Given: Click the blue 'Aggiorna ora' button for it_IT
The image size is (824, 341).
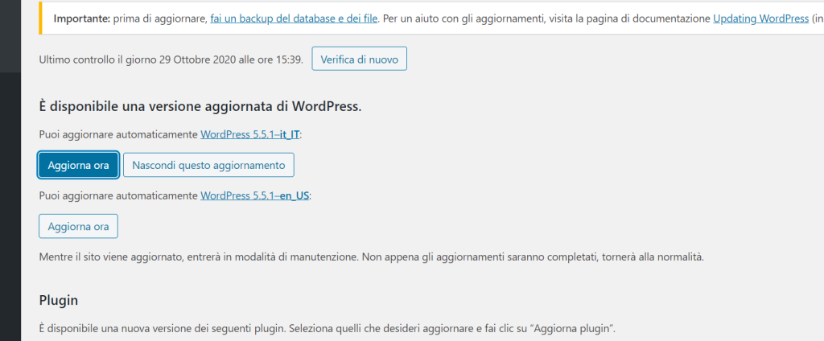Looking at the screenshot, I should tap(79, 165).
